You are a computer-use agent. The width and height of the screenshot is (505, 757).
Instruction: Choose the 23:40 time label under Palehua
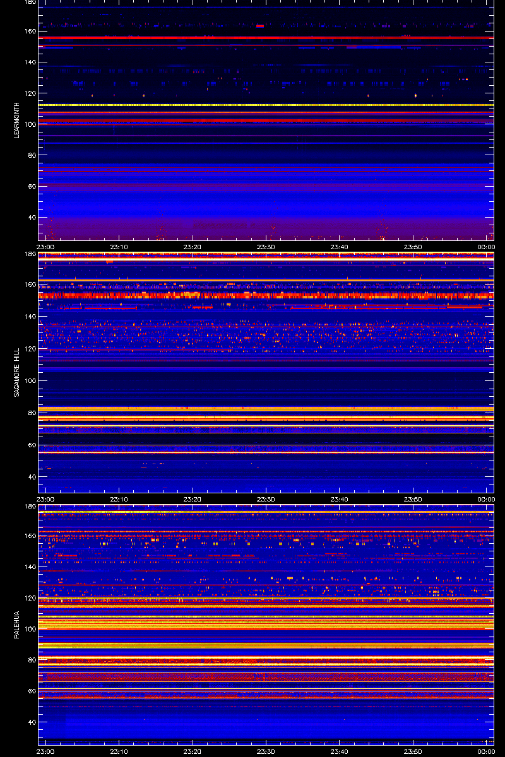[x=339, y=751]
